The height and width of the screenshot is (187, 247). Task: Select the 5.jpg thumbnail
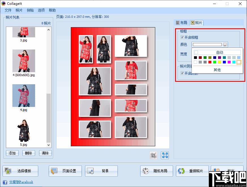pos(24,130)
